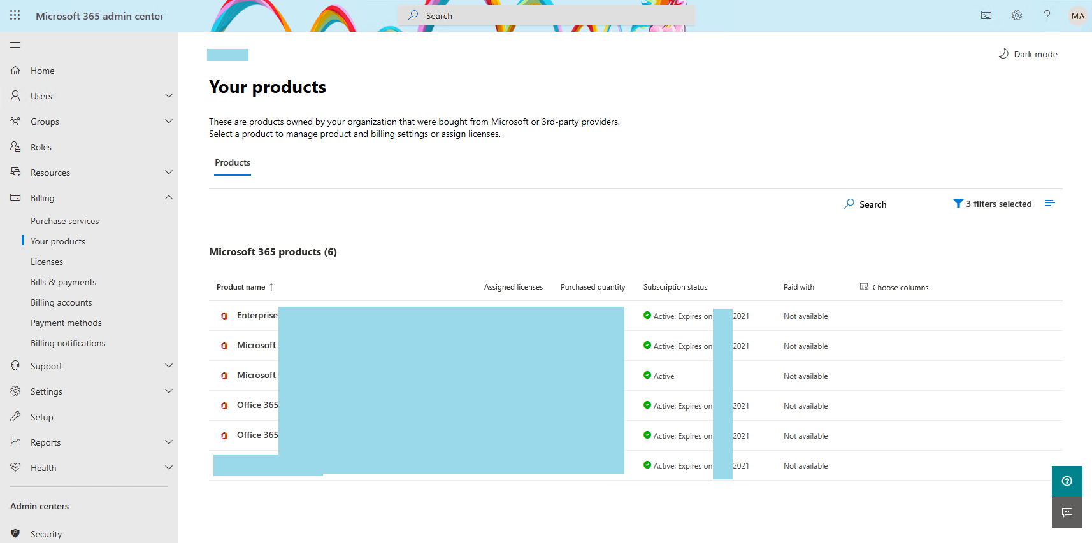Screen dimensions: 1092x543
Task: Collapse the navigation hamburger menu
Action: 15,45
